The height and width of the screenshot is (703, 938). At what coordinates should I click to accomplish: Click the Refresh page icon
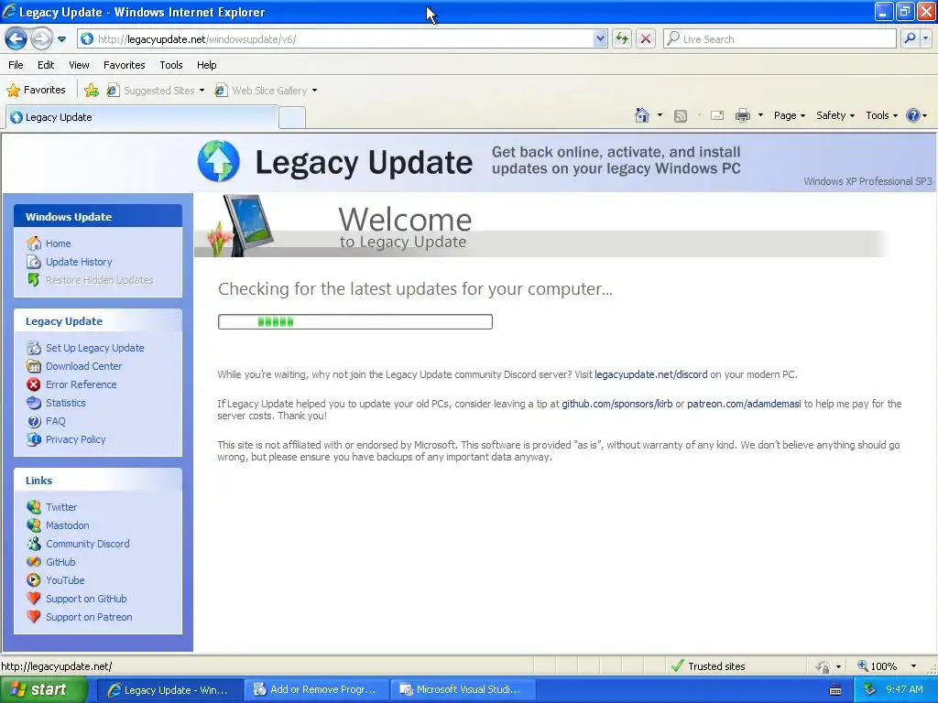(622, 38)
